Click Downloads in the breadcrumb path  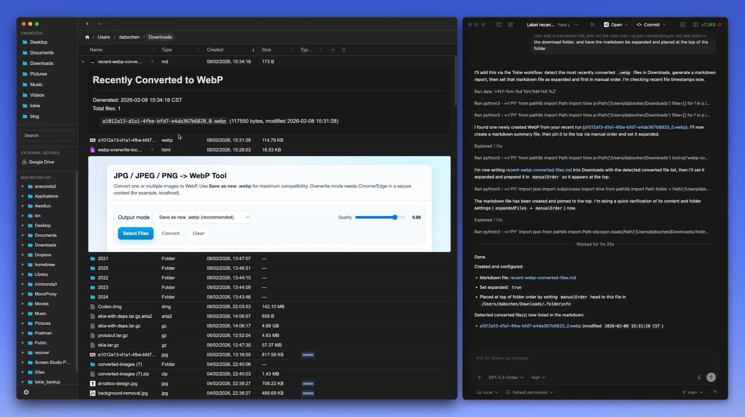tap(160, 37)
